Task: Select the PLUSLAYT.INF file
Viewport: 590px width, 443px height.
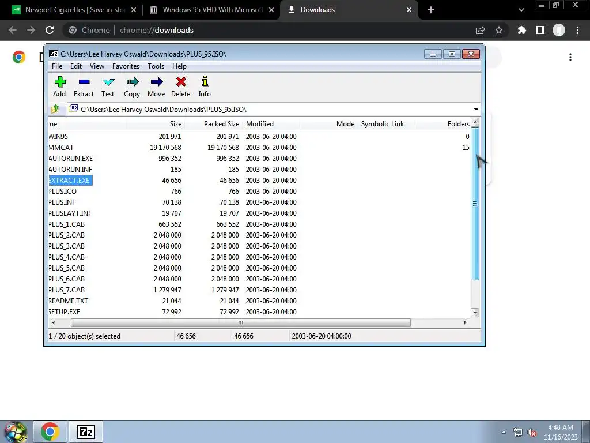Action: coord(70,213)
